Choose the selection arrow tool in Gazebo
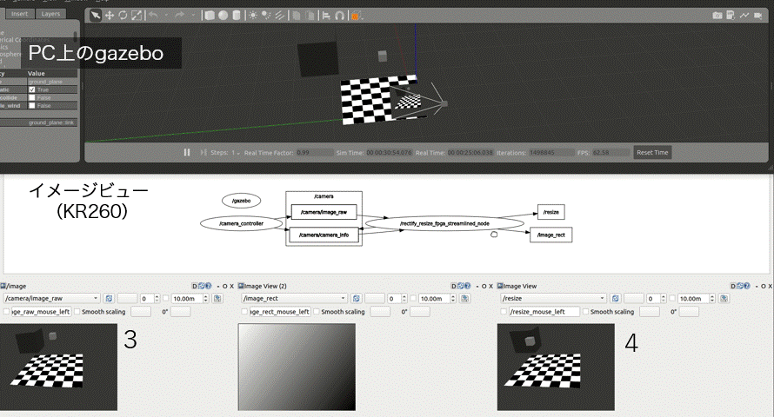The width and height of the screenshot is (774, 417). (96, 16)
